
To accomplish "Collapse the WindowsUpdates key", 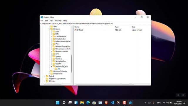I will pyautogui.click(x=51, y=66).
